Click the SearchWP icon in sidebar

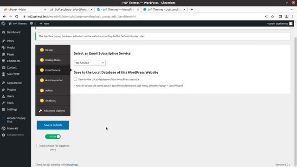3,74
